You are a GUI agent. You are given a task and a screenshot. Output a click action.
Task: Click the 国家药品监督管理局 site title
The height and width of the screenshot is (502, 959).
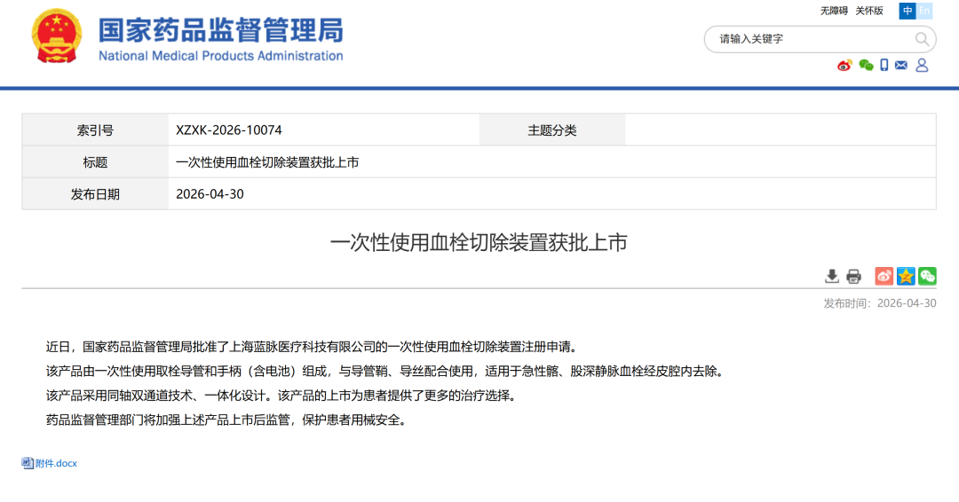click(x=221, y=30)
